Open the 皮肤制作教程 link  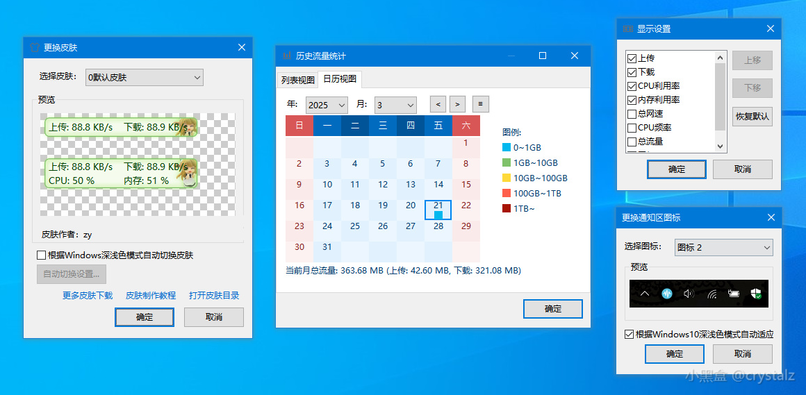151,295
